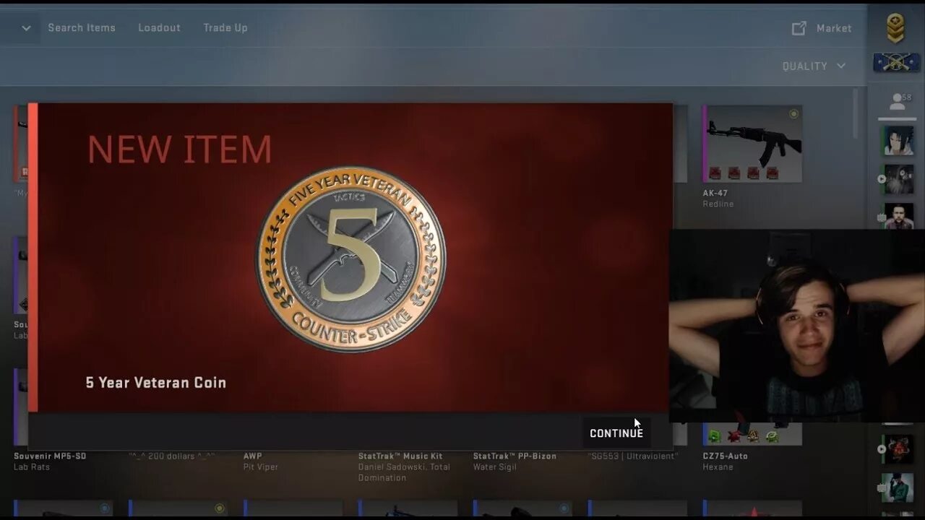
Task: Select the teal-hat friend avatar at bottom
Action: point(898,488)
